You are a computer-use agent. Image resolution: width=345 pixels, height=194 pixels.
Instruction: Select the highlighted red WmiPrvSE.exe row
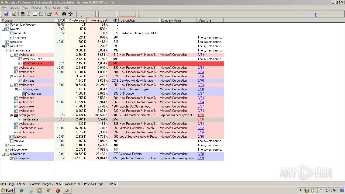pos(112,63)
